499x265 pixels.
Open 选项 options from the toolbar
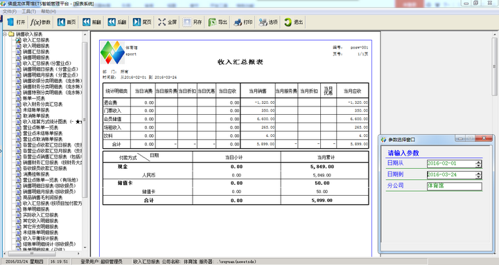click(x=268, y=22)
